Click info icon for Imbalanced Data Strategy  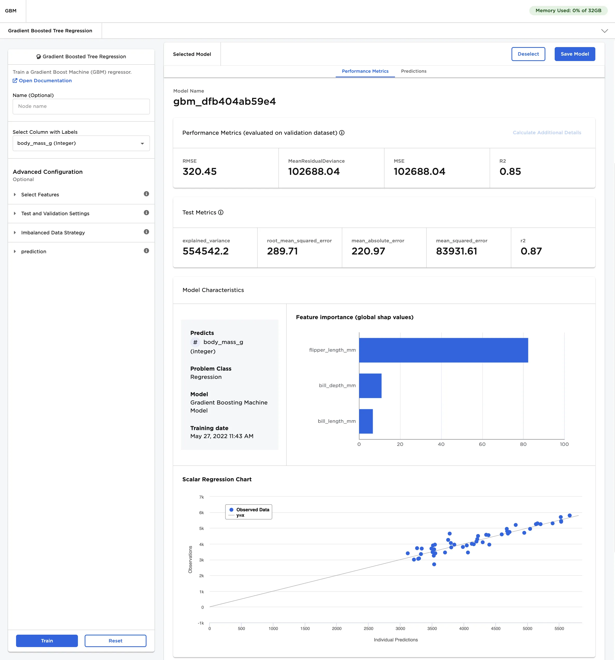coord(146,232)
